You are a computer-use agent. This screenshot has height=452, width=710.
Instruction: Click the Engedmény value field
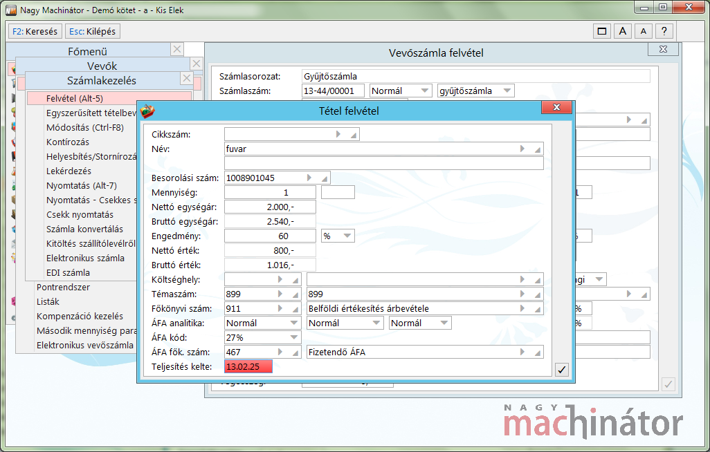coord(270,236)
